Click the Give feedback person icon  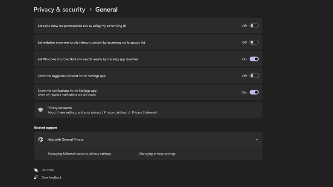pos(36,178)
